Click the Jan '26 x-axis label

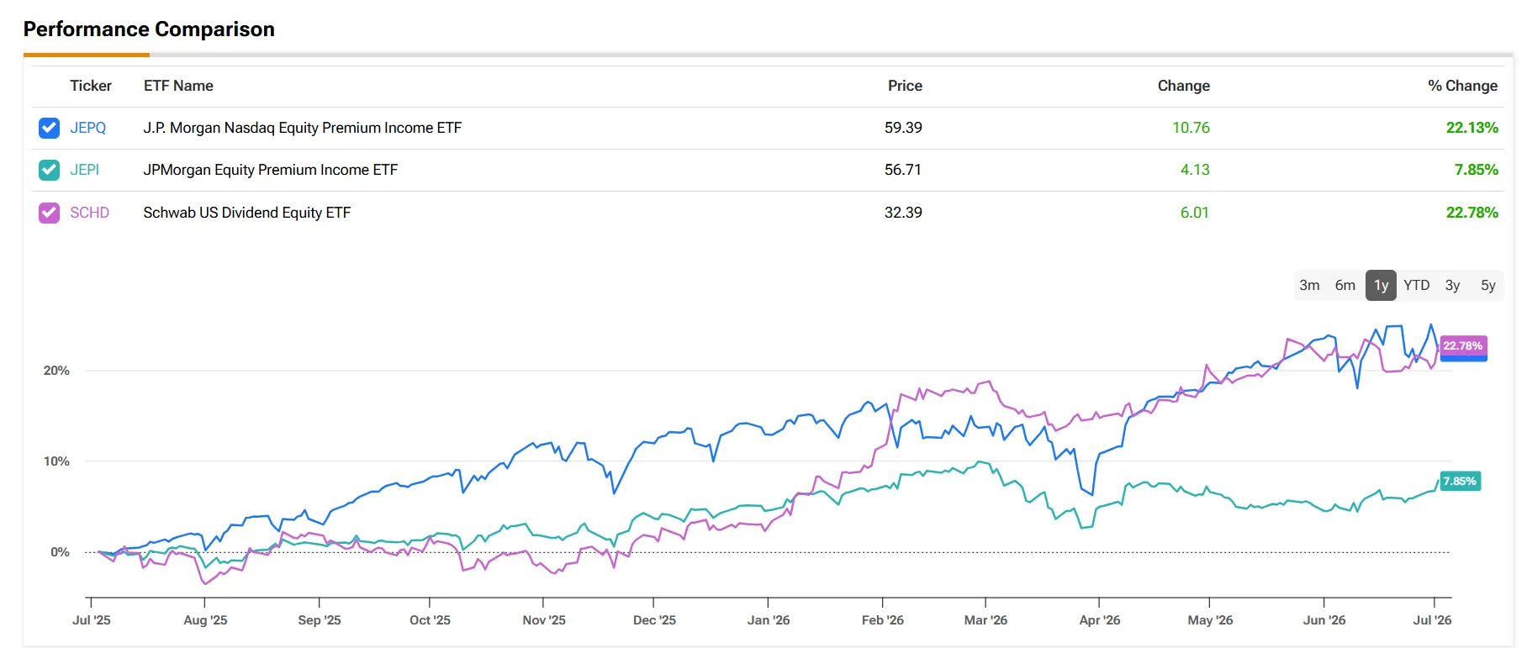tap(769, 620)
